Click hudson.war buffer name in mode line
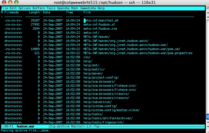 point(25,127)
